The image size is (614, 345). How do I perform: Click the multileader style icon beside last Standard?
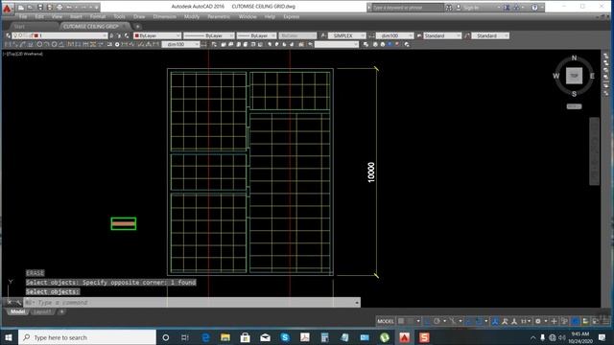point(467,35)
